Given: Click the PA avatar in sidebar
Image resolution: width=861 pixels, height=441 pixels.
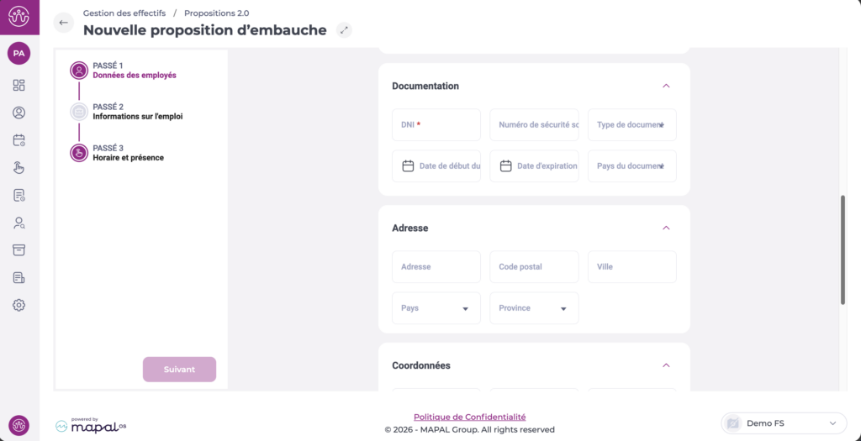Looking at the screenshot, I should tap(18, 53).
